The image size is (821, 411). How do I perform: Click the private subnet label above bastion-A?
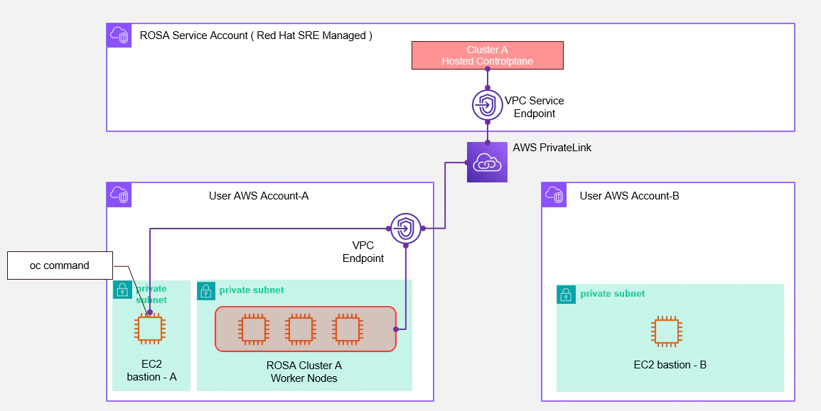151,294
